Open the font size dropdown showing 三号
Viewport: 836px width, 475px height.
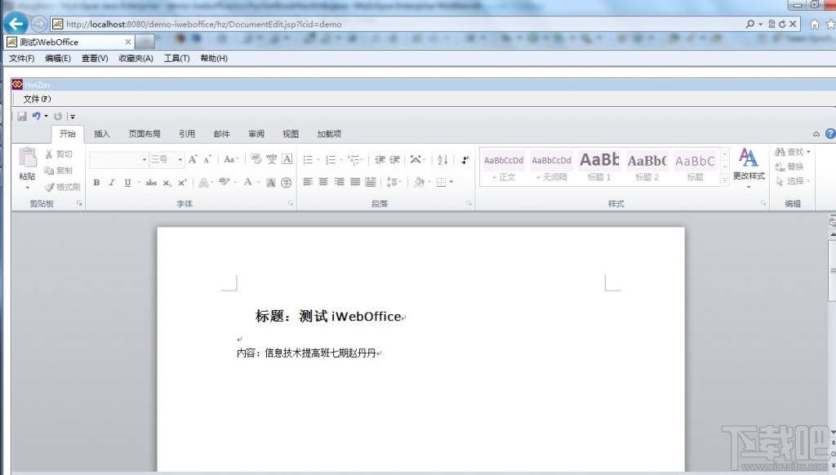(180, 159)
